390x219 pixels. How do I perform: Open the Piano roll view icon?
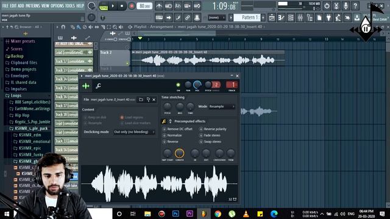coord(282,18)
